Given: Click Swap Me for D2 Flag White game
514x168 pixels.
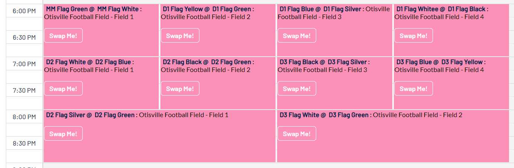Looking at the screenshot, I should [63, 89].
